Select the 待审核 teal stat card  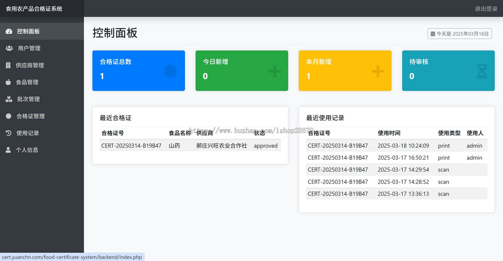point(449,71)
